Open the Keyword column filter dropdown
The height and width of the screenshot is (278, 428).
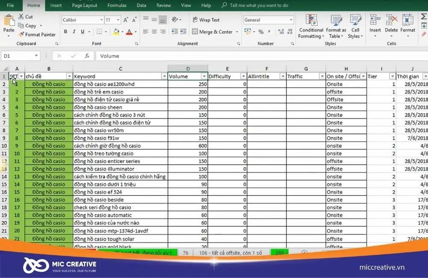coord(164,77)
